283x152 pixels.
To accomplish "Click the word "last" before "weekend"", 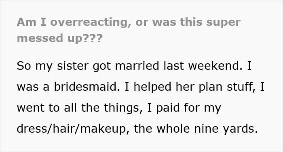I will [173, 66].
